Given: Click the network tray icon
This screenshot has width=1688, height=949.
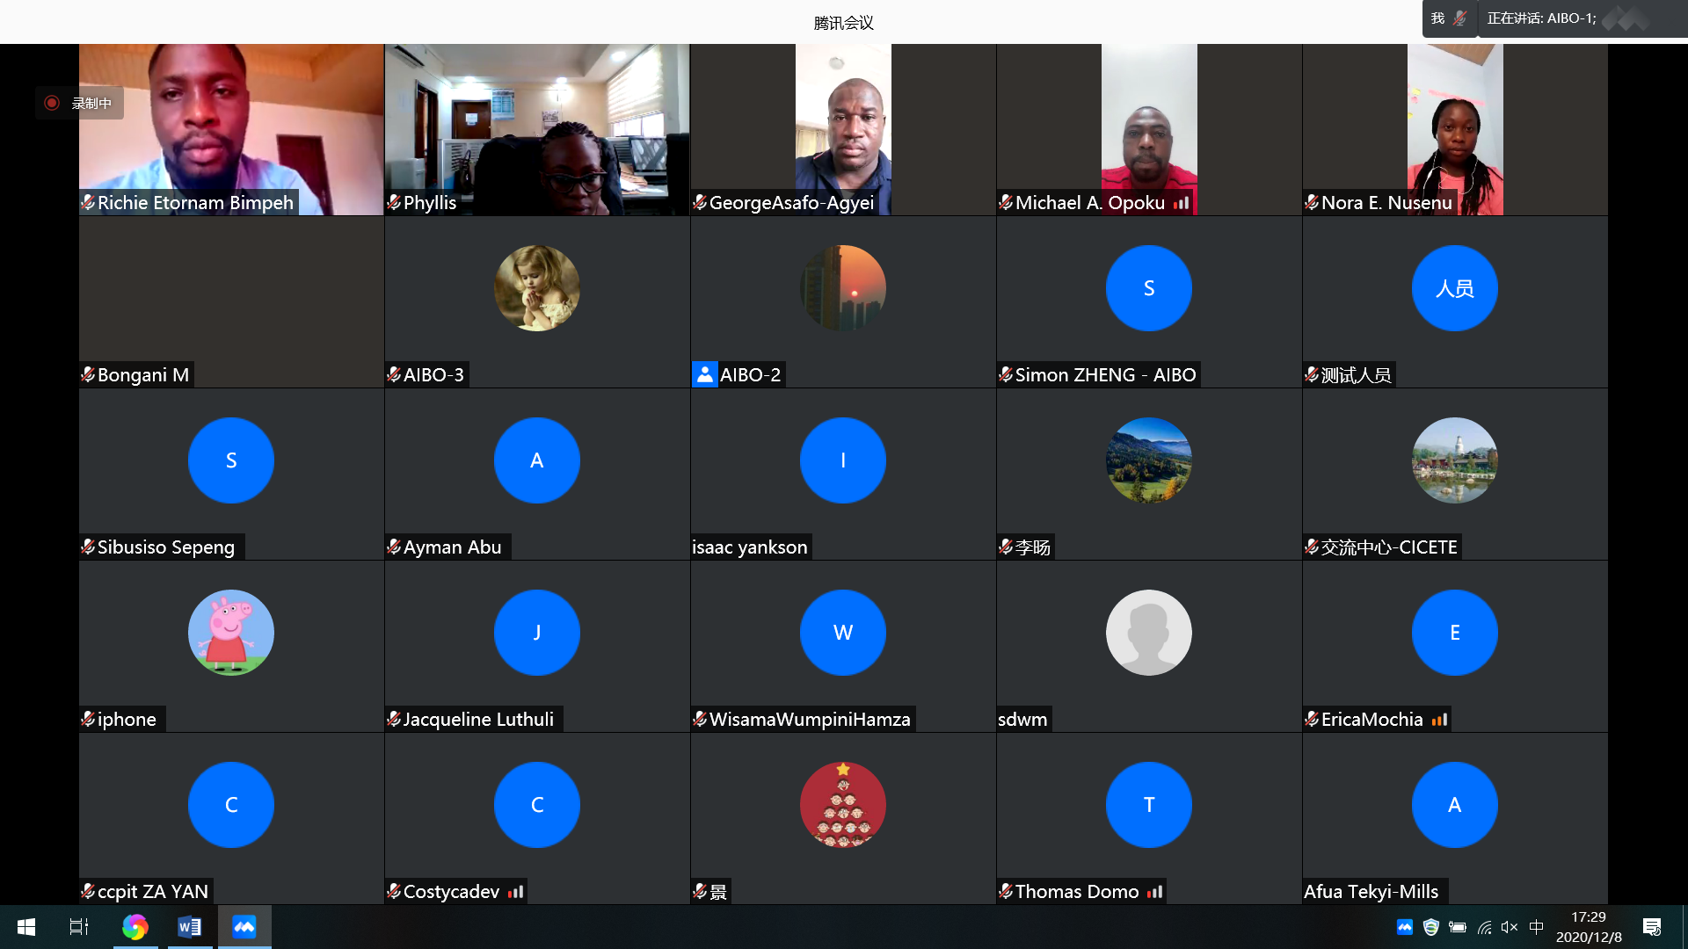Looking at the screenshot, I should tap(1484, 927).
